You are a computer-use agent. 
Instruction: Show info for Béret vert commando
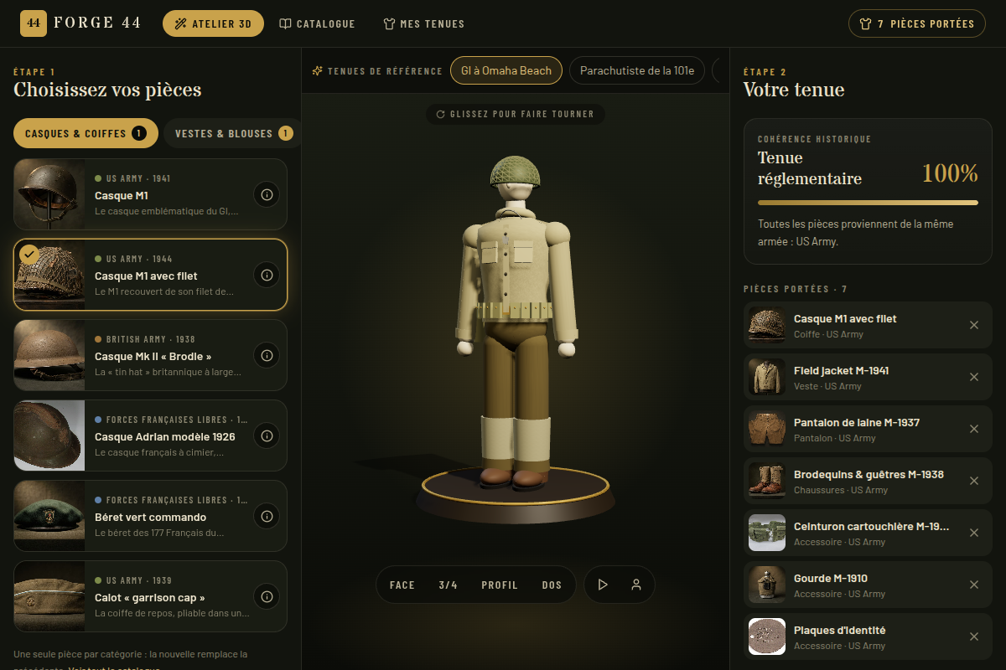pyautogui.click(x=267, y=516)
